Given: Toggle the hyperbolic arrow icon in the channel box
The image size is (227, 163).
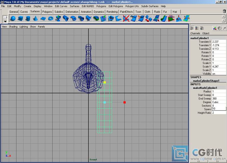Looking at the screenshot, I should coord(224,28).
